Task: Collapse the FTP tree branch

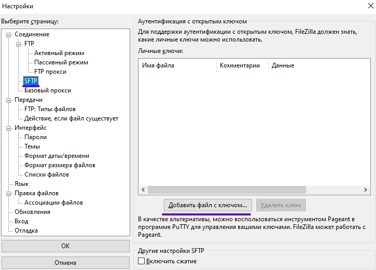Action: [18, 44]
